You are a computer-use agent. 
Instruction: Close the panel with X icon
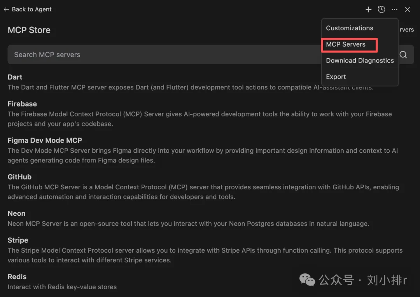[408, 10]
